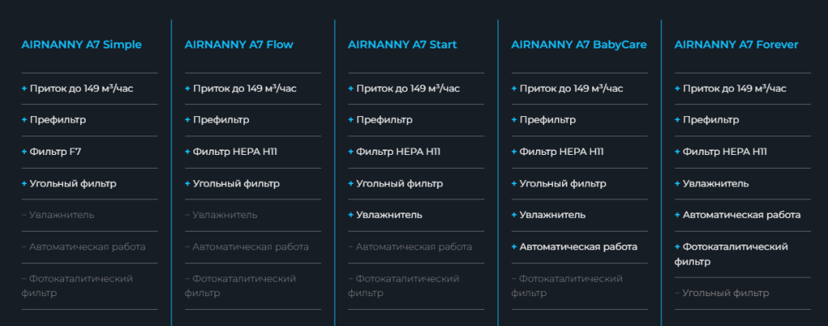Open the AIRNANNY A7 Flow heading

(239, 45)
